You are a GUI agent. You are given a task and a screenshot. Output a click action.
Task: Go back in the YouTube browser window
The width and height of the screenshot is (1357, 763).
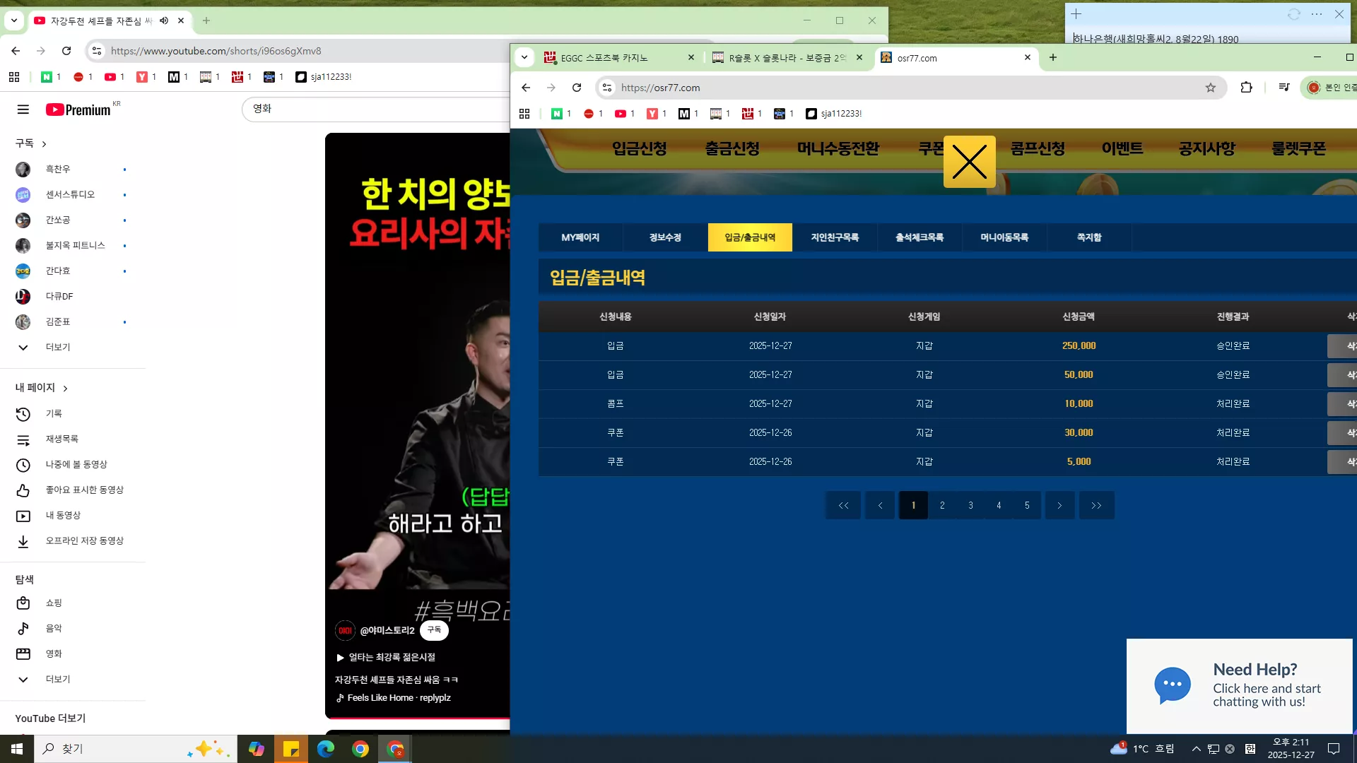click(16, 51)
